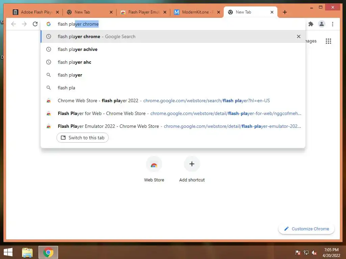Close the ModernKit.one tab
Image resolution: width=346 pixels, height=259 pixels.
[219, 12]
